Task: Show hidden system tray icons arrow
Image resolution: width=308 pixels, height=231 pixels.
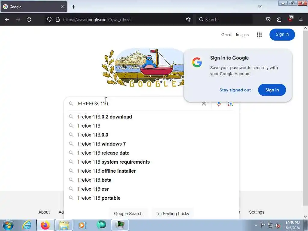Action: tap(256, 226)
